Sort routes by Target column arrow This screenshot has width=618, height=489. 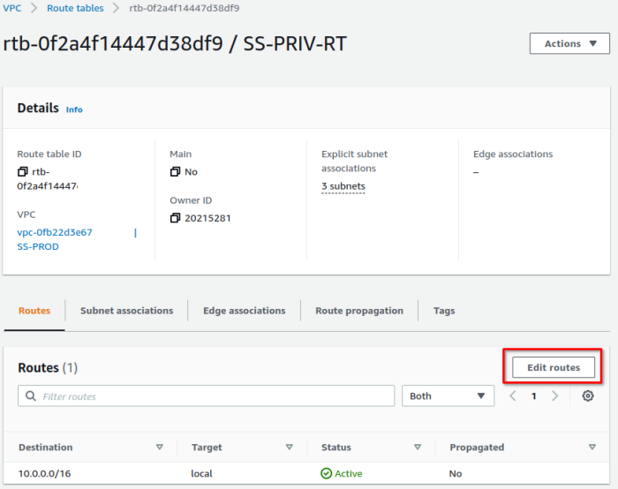[289, 448]
